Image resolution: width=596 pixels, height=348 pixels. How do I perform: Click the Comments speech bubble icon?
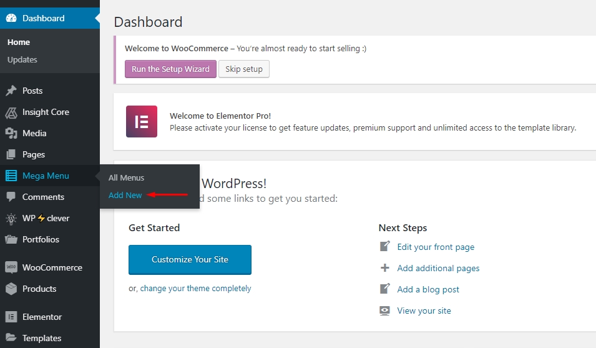tap(11, 197)
